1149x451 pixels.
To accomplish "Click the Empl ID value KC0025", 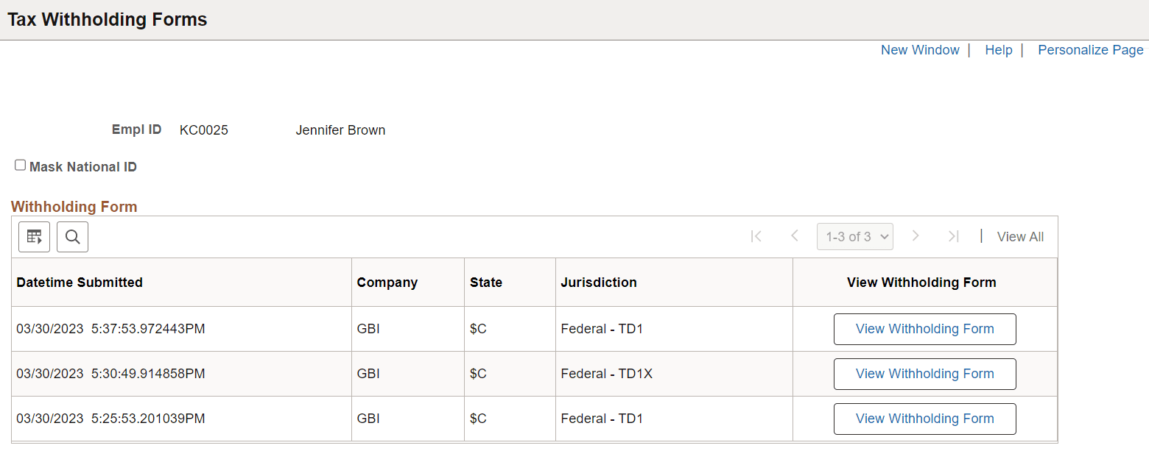I will tap(203, 129).
